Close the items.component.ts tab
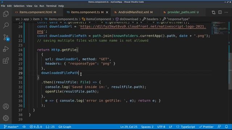 click(107, 12)
